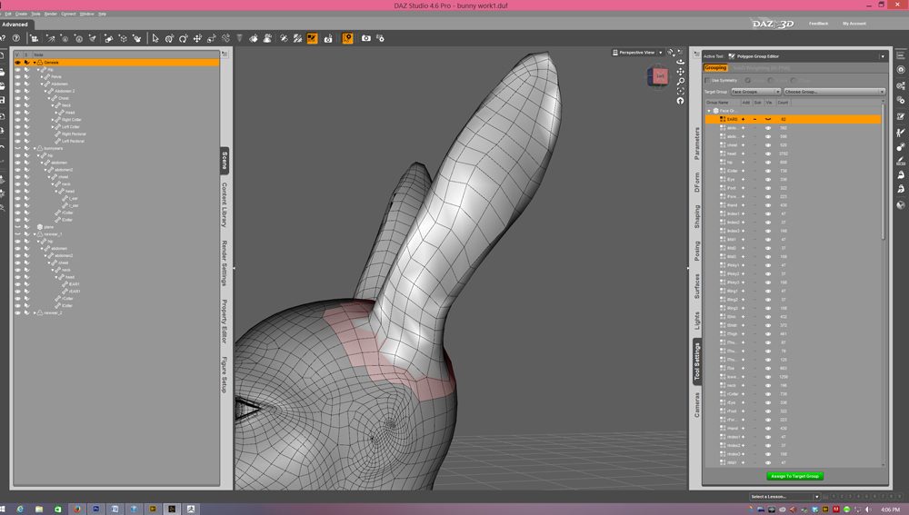Click the viewport magnifier zoom control
Viewport: 909px width, 515px height.
681,82
